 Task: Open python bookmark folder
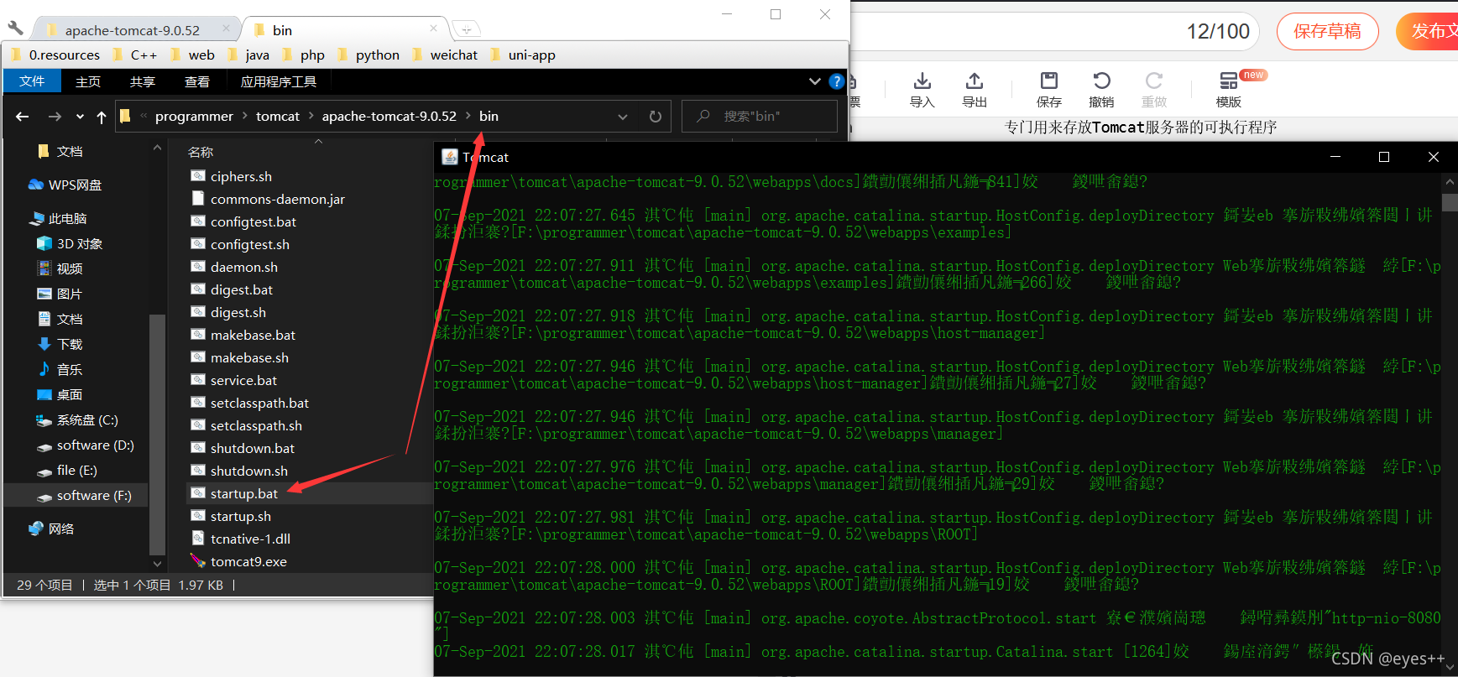click(x=368, y=55)
